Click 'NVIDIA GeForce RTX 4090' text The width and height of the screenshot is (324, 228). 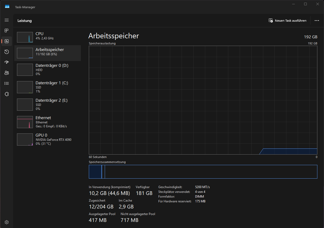click(x=54, y=140)
